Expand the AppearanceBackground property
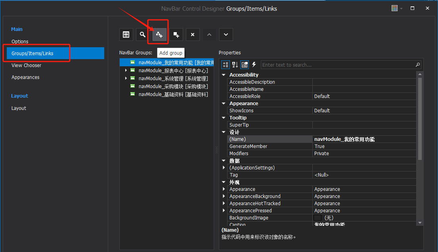The width and height of the screenshot is (438, 252). click(x=224, y=196)
